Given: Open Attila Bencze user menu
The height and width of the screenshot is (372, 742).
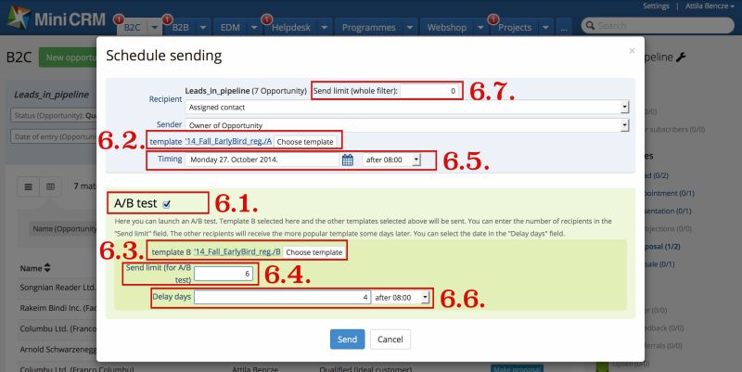Looking at the screenshot, I should [x=710, y=6].
